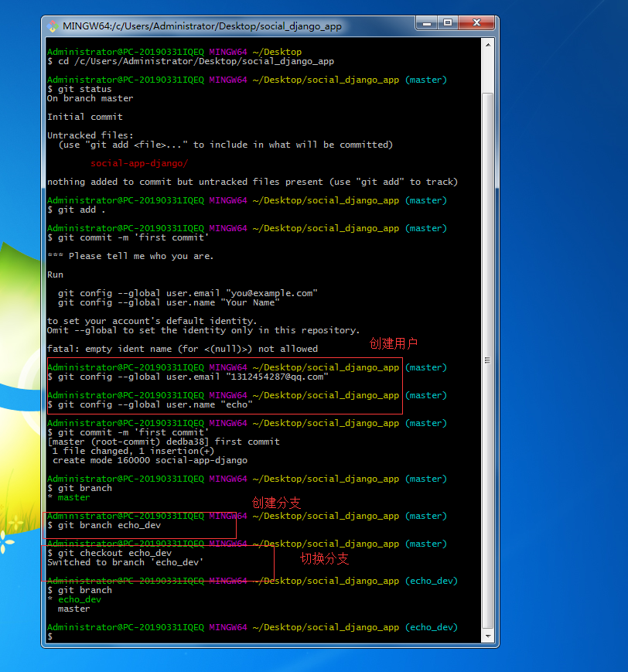The height and width of the screenshot is (672, 628).
Task: Click the user.email 1312454287@qq.com command
Action: pyautogui.click(x=188, y=377)
